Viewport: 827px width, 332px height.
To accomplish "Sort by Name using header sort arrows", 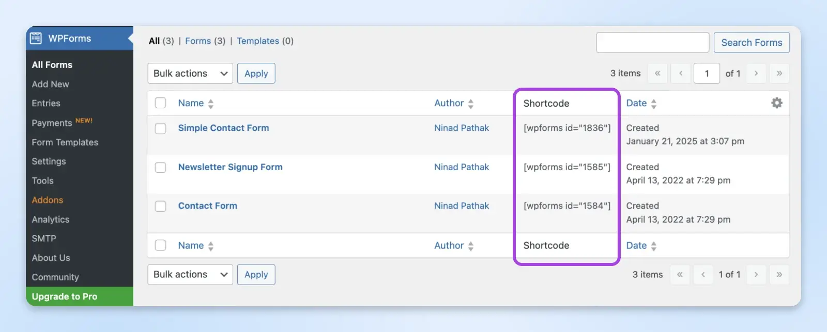I will click(x=210, y=104).
